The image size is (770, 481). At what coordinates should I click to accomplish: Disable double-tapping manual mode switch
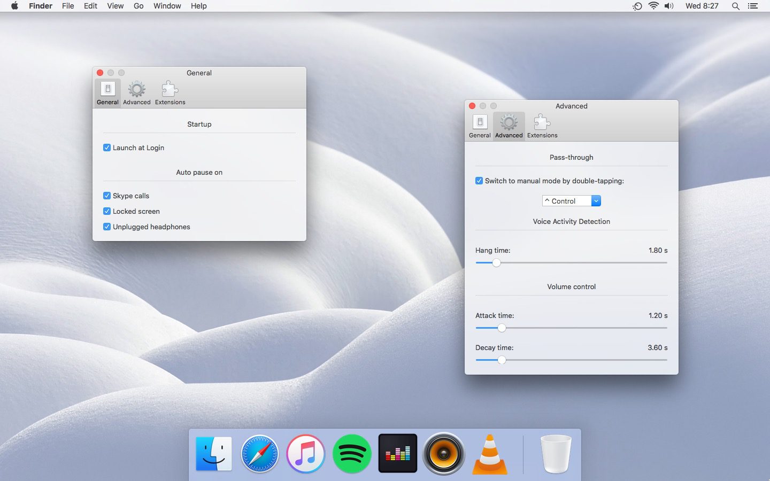479,181
